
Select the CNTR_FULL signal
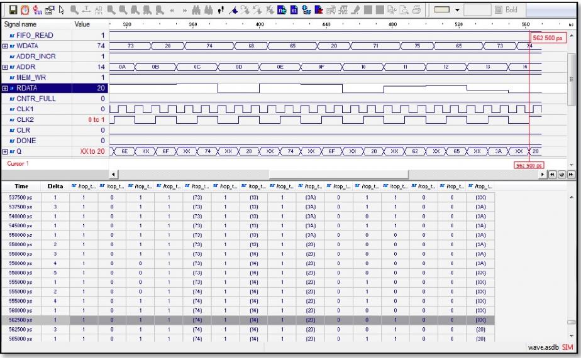pyautogui.click(x=36, y=99)
